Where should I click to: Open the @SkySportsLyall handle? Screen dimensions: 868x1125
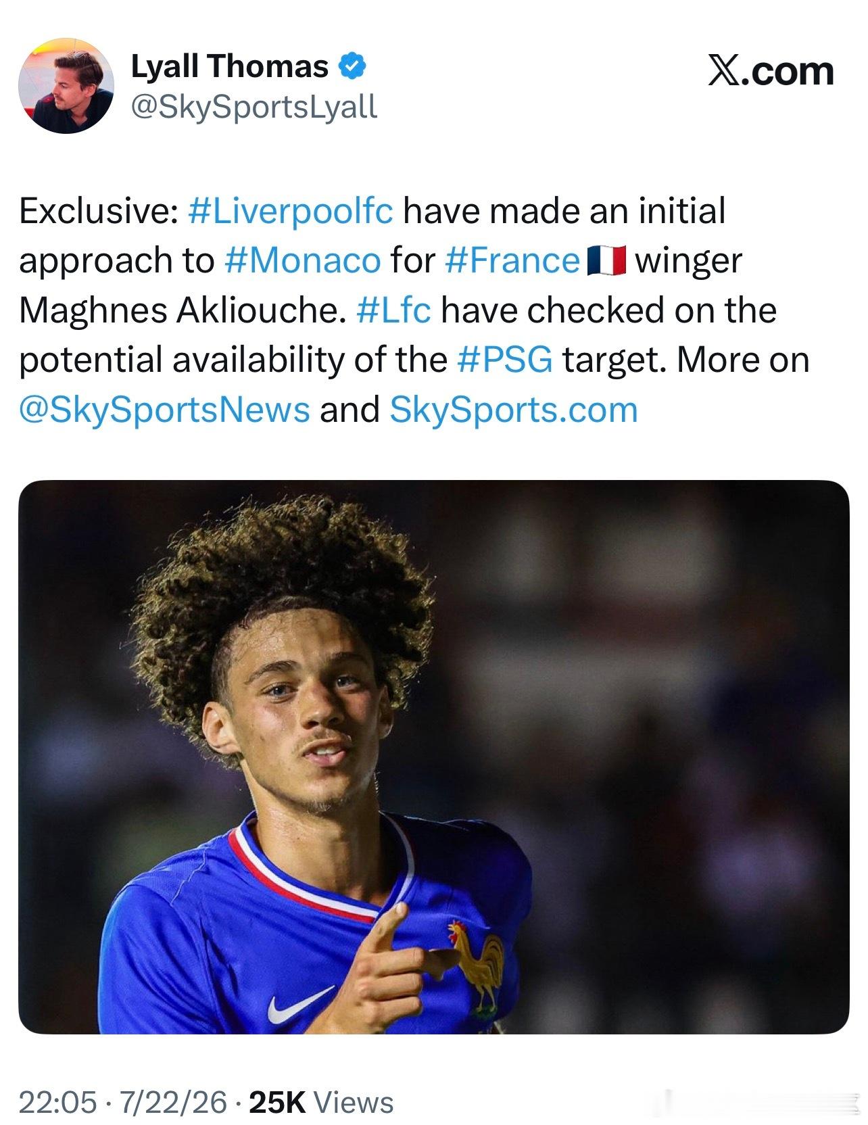point(254,106)
